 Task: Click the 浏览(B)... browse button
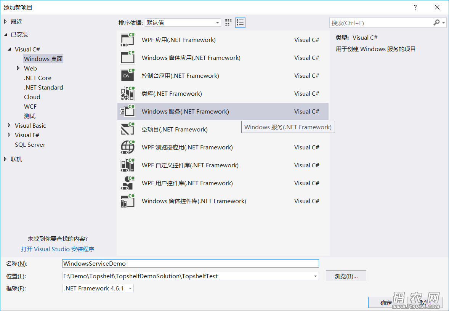[346, 276]
